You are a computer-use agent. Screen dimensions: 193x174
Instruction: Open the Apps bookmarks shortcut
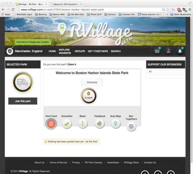pyautogui.click(x=6, y=14)
